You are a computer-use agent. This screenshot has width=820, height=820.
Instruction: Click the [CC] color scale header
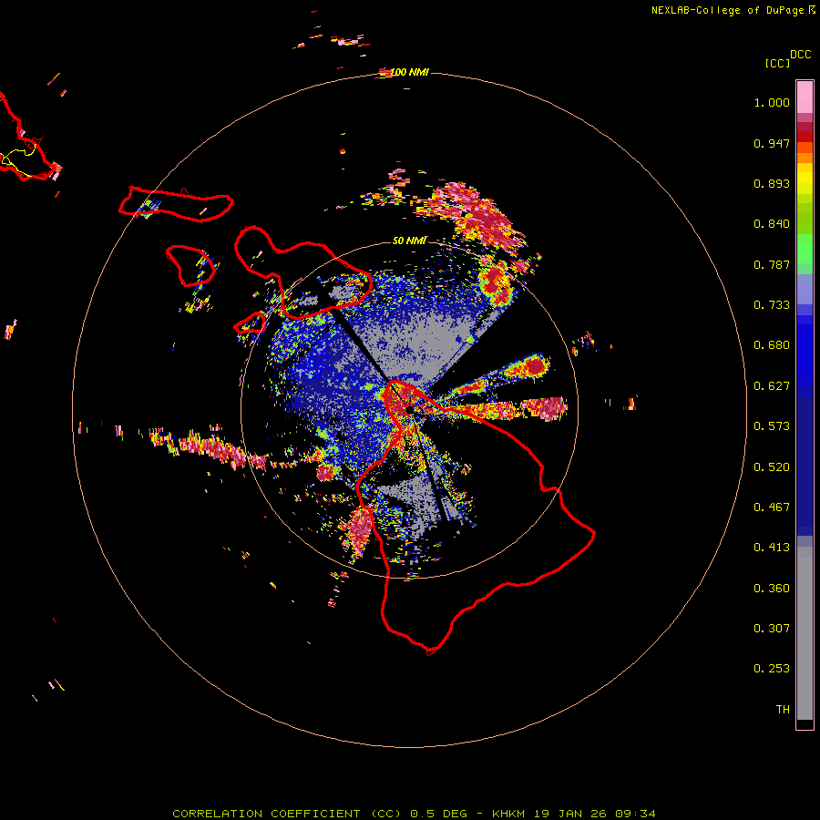coord(777,63)
